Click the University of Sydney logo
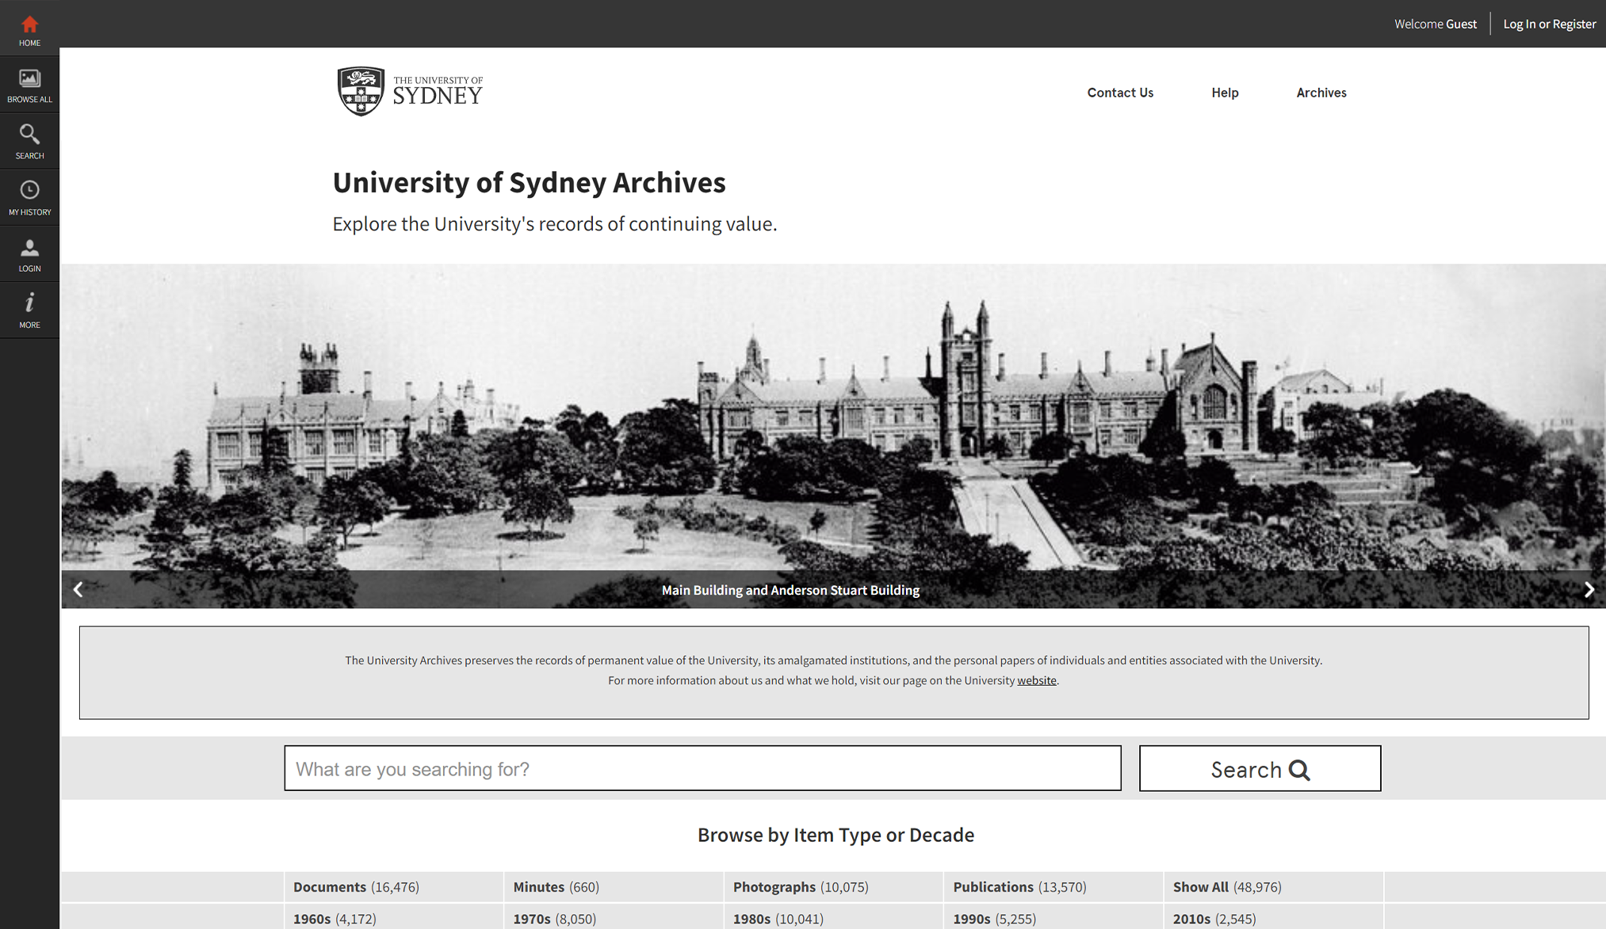This screenshot has width=1606, height=929. coord(409,91)
